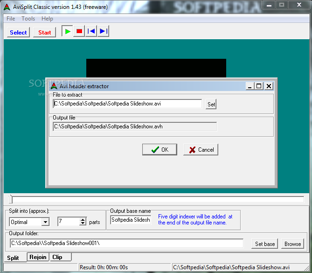This screenshot has width=312, height=273.
Task: Decrease the parts count with down arrow
Action: click(83, 224)
